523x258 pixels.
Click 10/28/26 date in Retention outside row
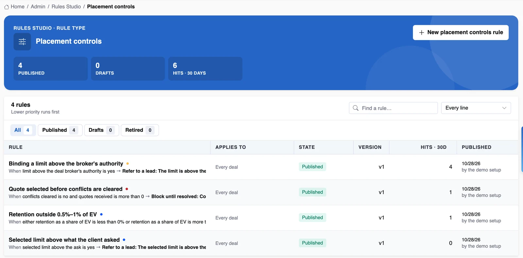[x=471, y=215]
